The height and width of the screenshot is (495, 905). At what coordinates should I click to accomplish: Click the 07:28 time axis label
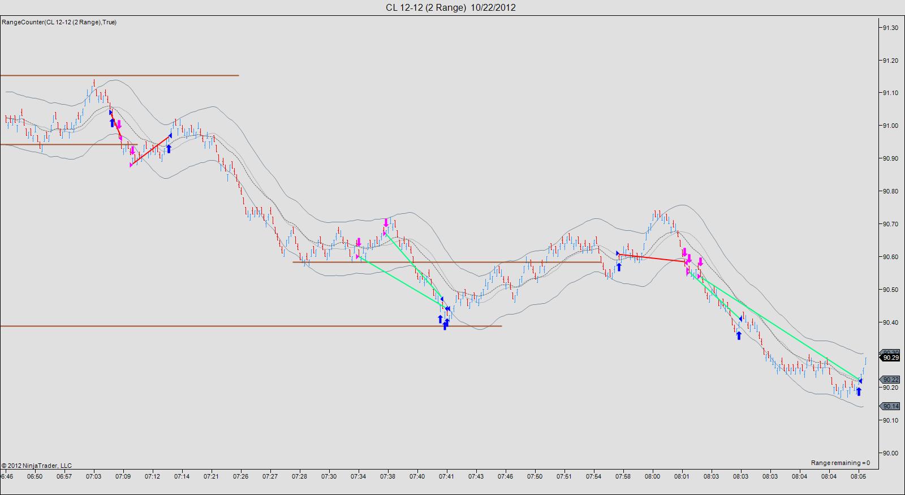[x=299, y=477]
